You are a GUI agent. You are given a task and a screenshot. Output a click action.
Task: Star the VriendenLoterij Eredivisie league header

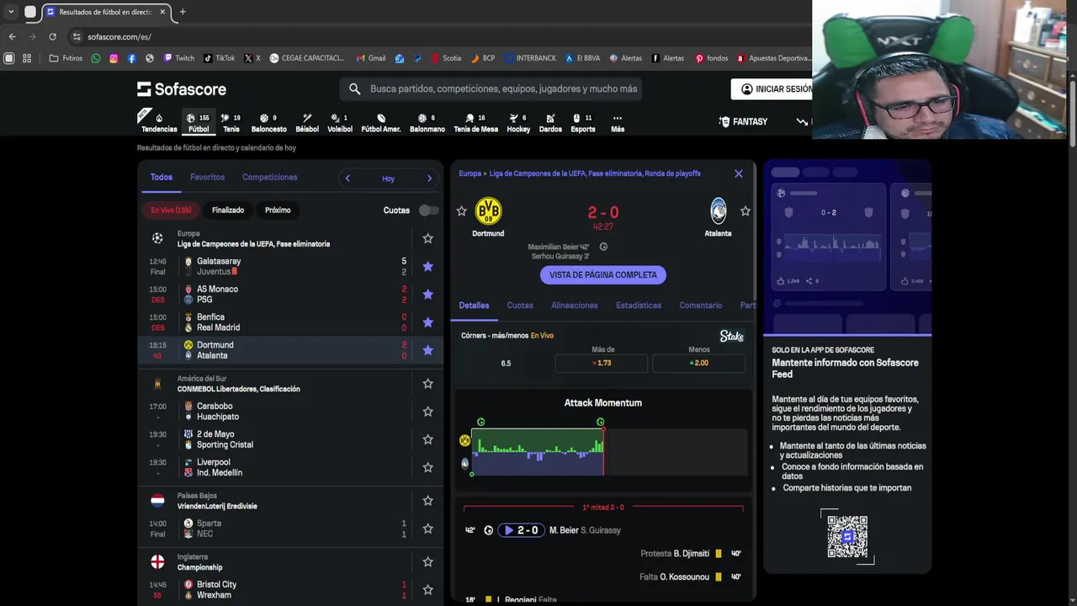pyautogui.click(x=427, y=501)
